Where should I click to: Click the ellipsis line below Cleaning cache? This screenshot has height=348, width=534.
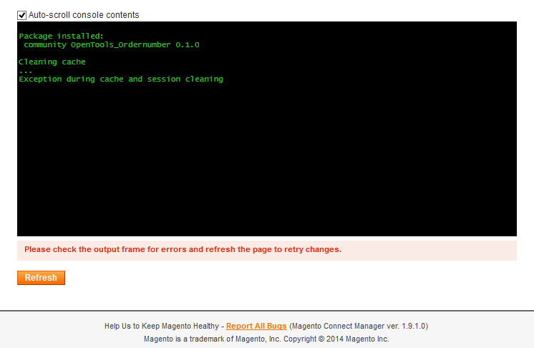[x=26, y=71]
